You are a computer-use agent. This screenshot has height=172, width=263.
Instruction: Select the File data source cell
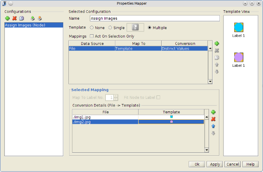pos(92,49)
